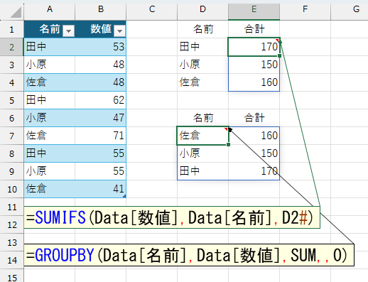The height and width of the screenshot is (282, 368).
Task: Click the red comment indicator in cell D7
Action: [x=226, y=129]
